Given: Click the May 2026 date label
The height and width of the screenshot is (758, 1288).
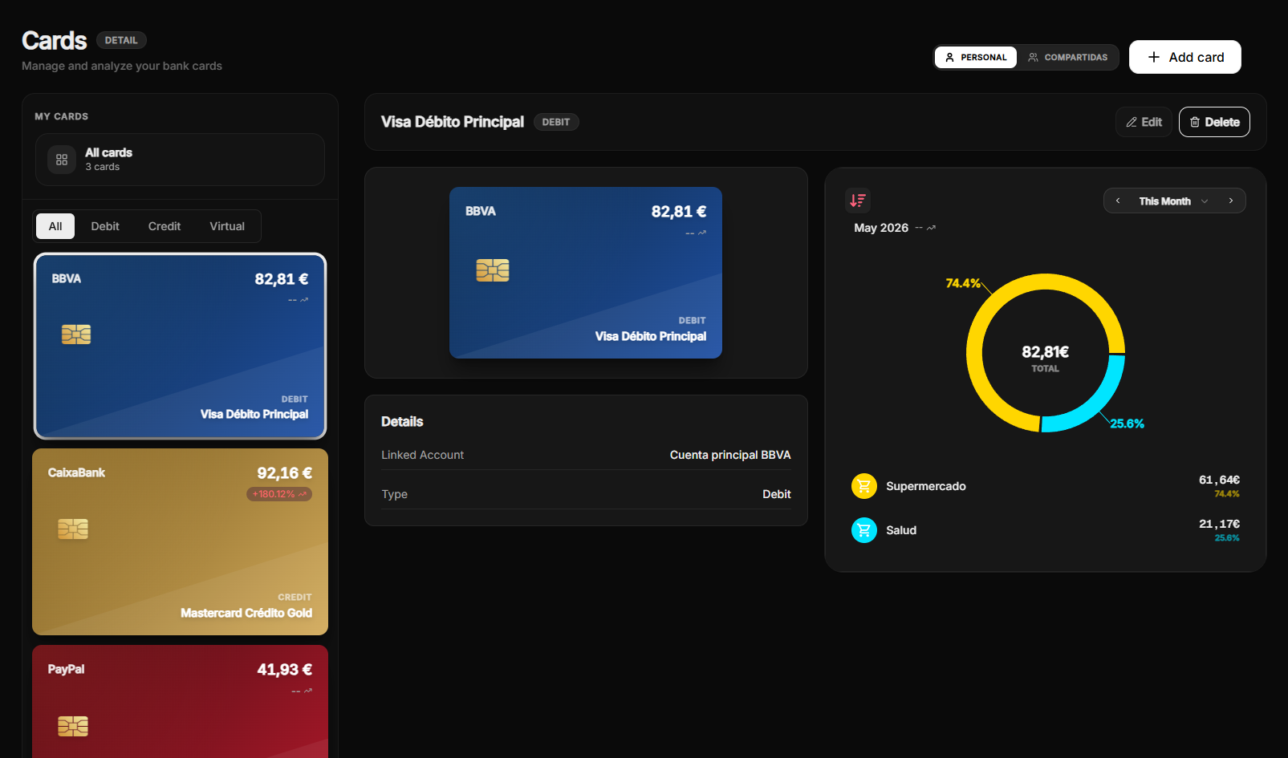Looking at the screenshot, I should point(881,228).
